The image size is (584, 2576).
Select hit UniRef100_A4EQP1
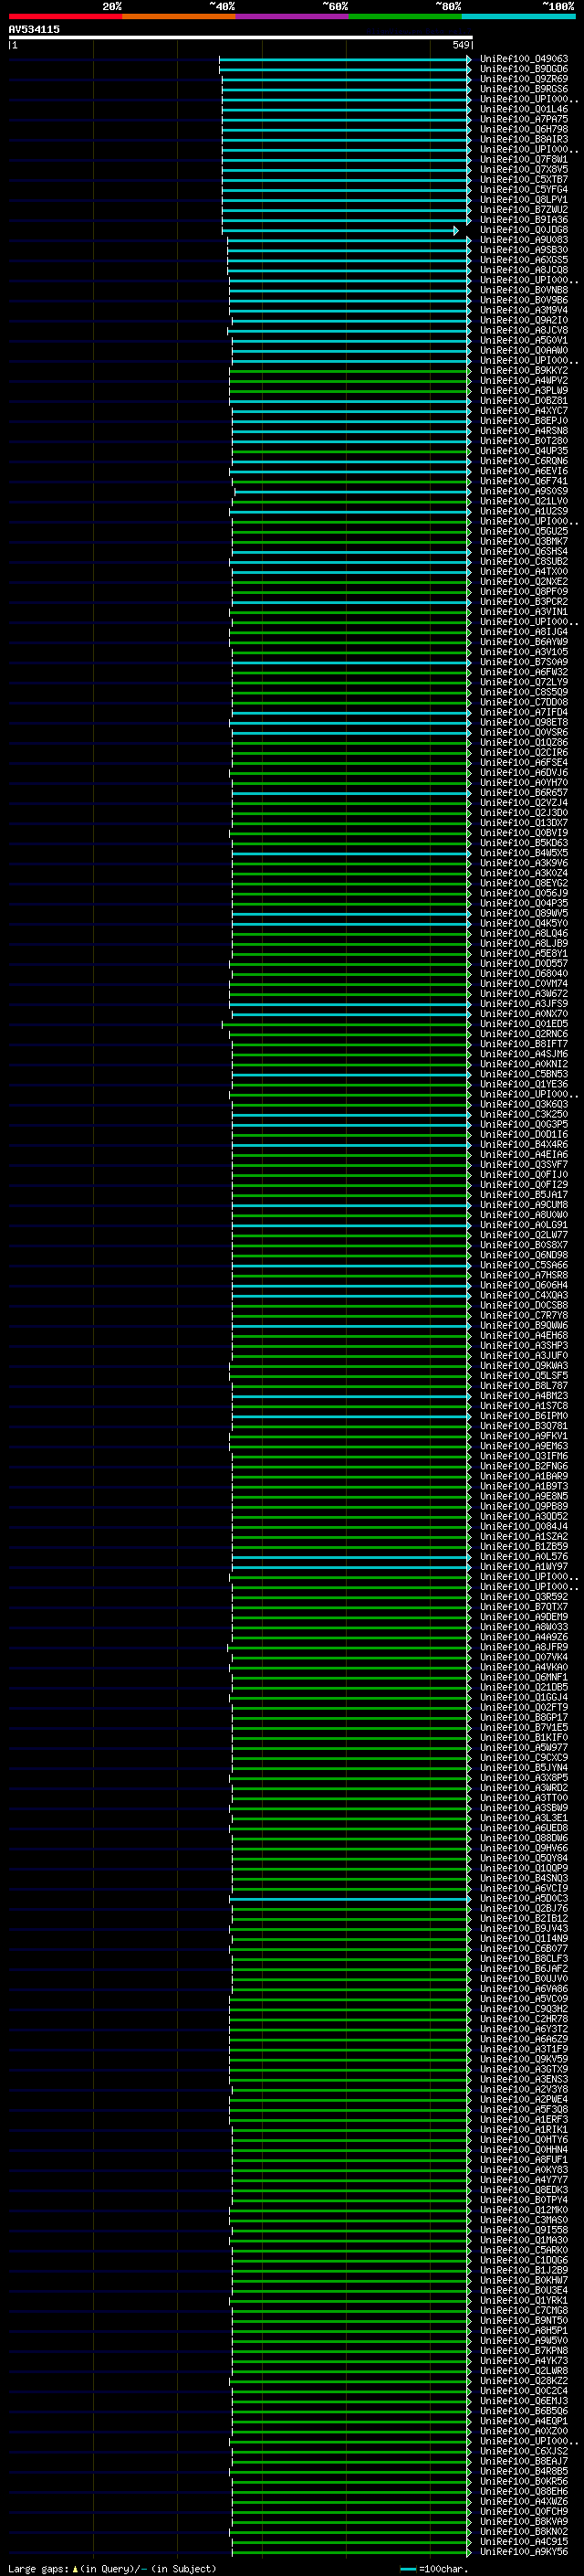click(x=523, y=2421)
